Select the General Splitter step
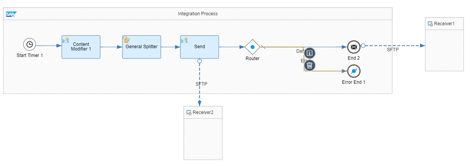The image size is (471, 166). pyautogui.click(x=142, y=47)
